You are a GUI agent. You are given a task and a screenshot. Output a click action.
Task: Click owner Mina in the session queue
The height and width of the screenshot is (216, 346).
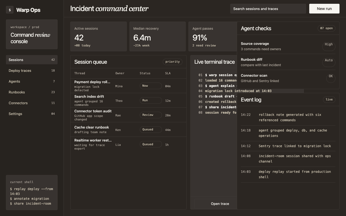pos(119,86)
